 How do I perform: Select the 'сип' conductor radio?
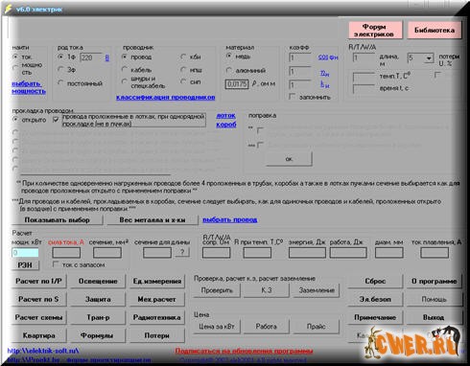pos(183,82)
